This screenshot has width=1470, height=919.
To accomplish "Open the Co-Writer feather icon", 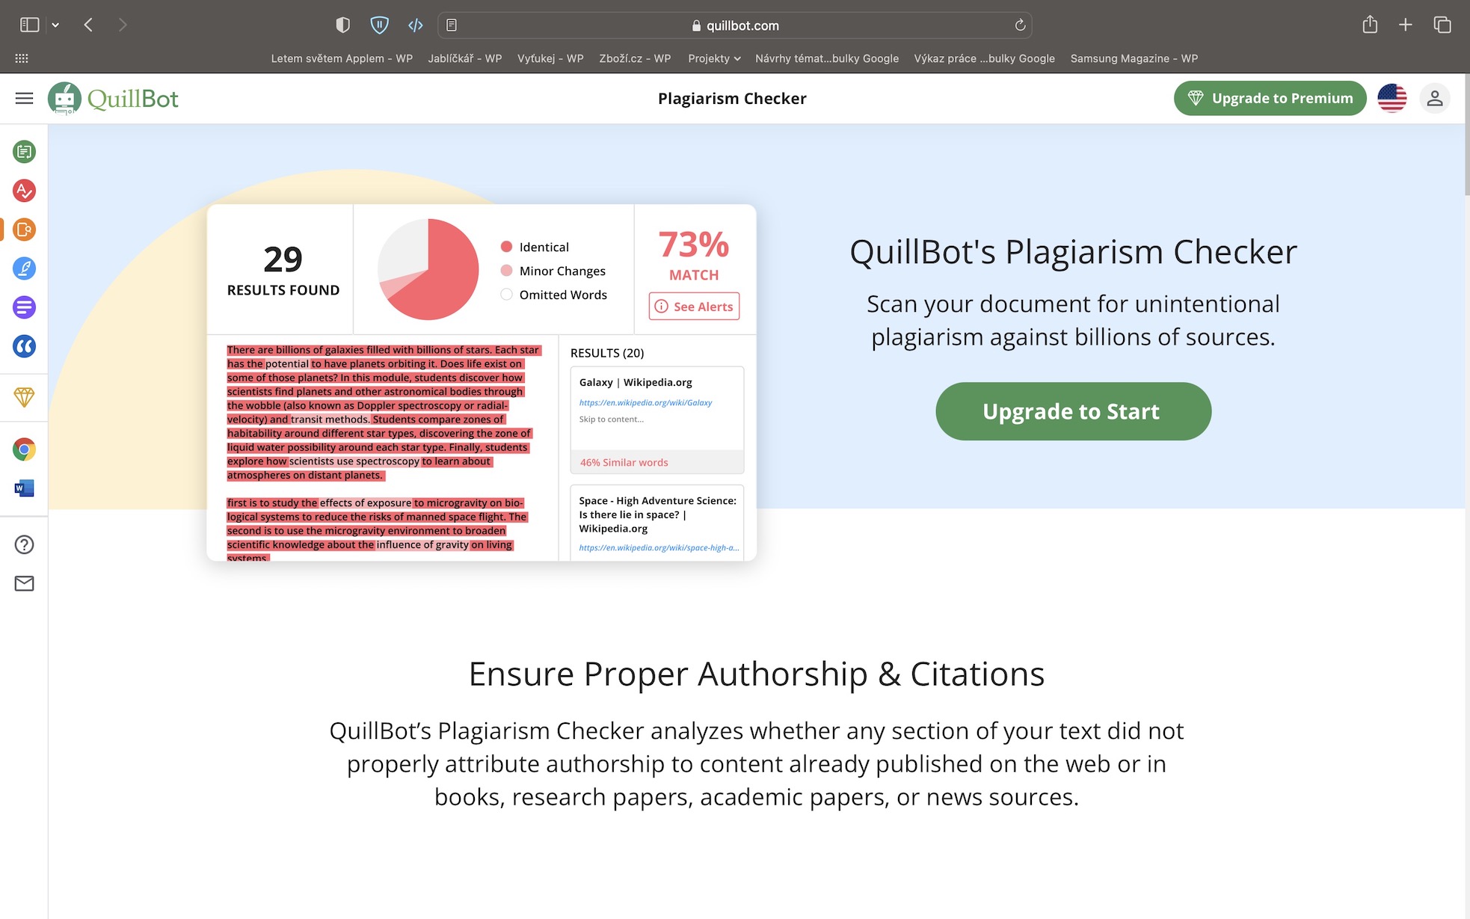I will pos(24,268).
